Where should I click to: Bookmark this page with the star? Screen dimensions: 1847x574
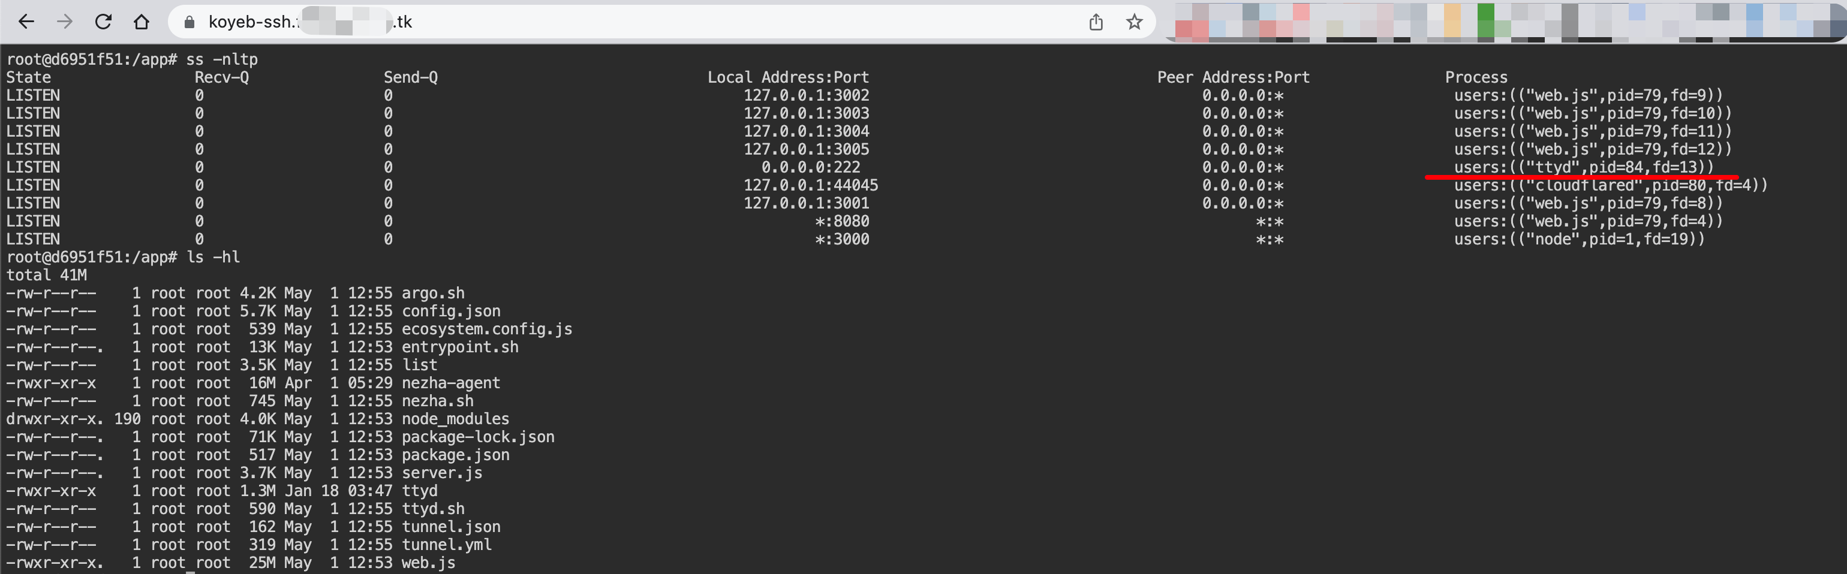tap(1133, 22)
